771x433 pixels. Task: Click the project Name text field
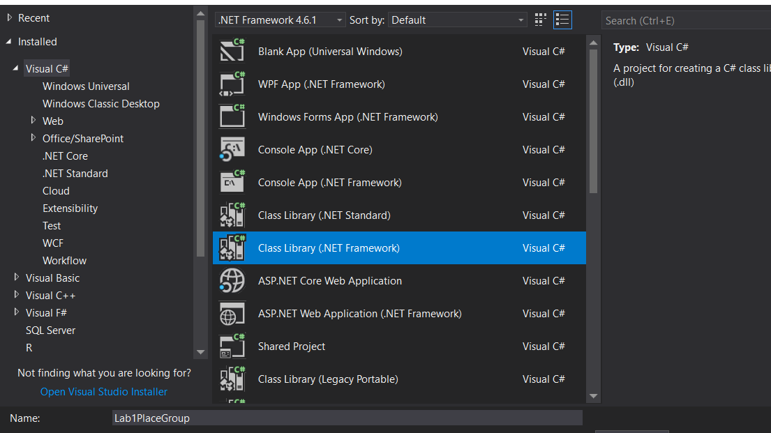(347, 418)
